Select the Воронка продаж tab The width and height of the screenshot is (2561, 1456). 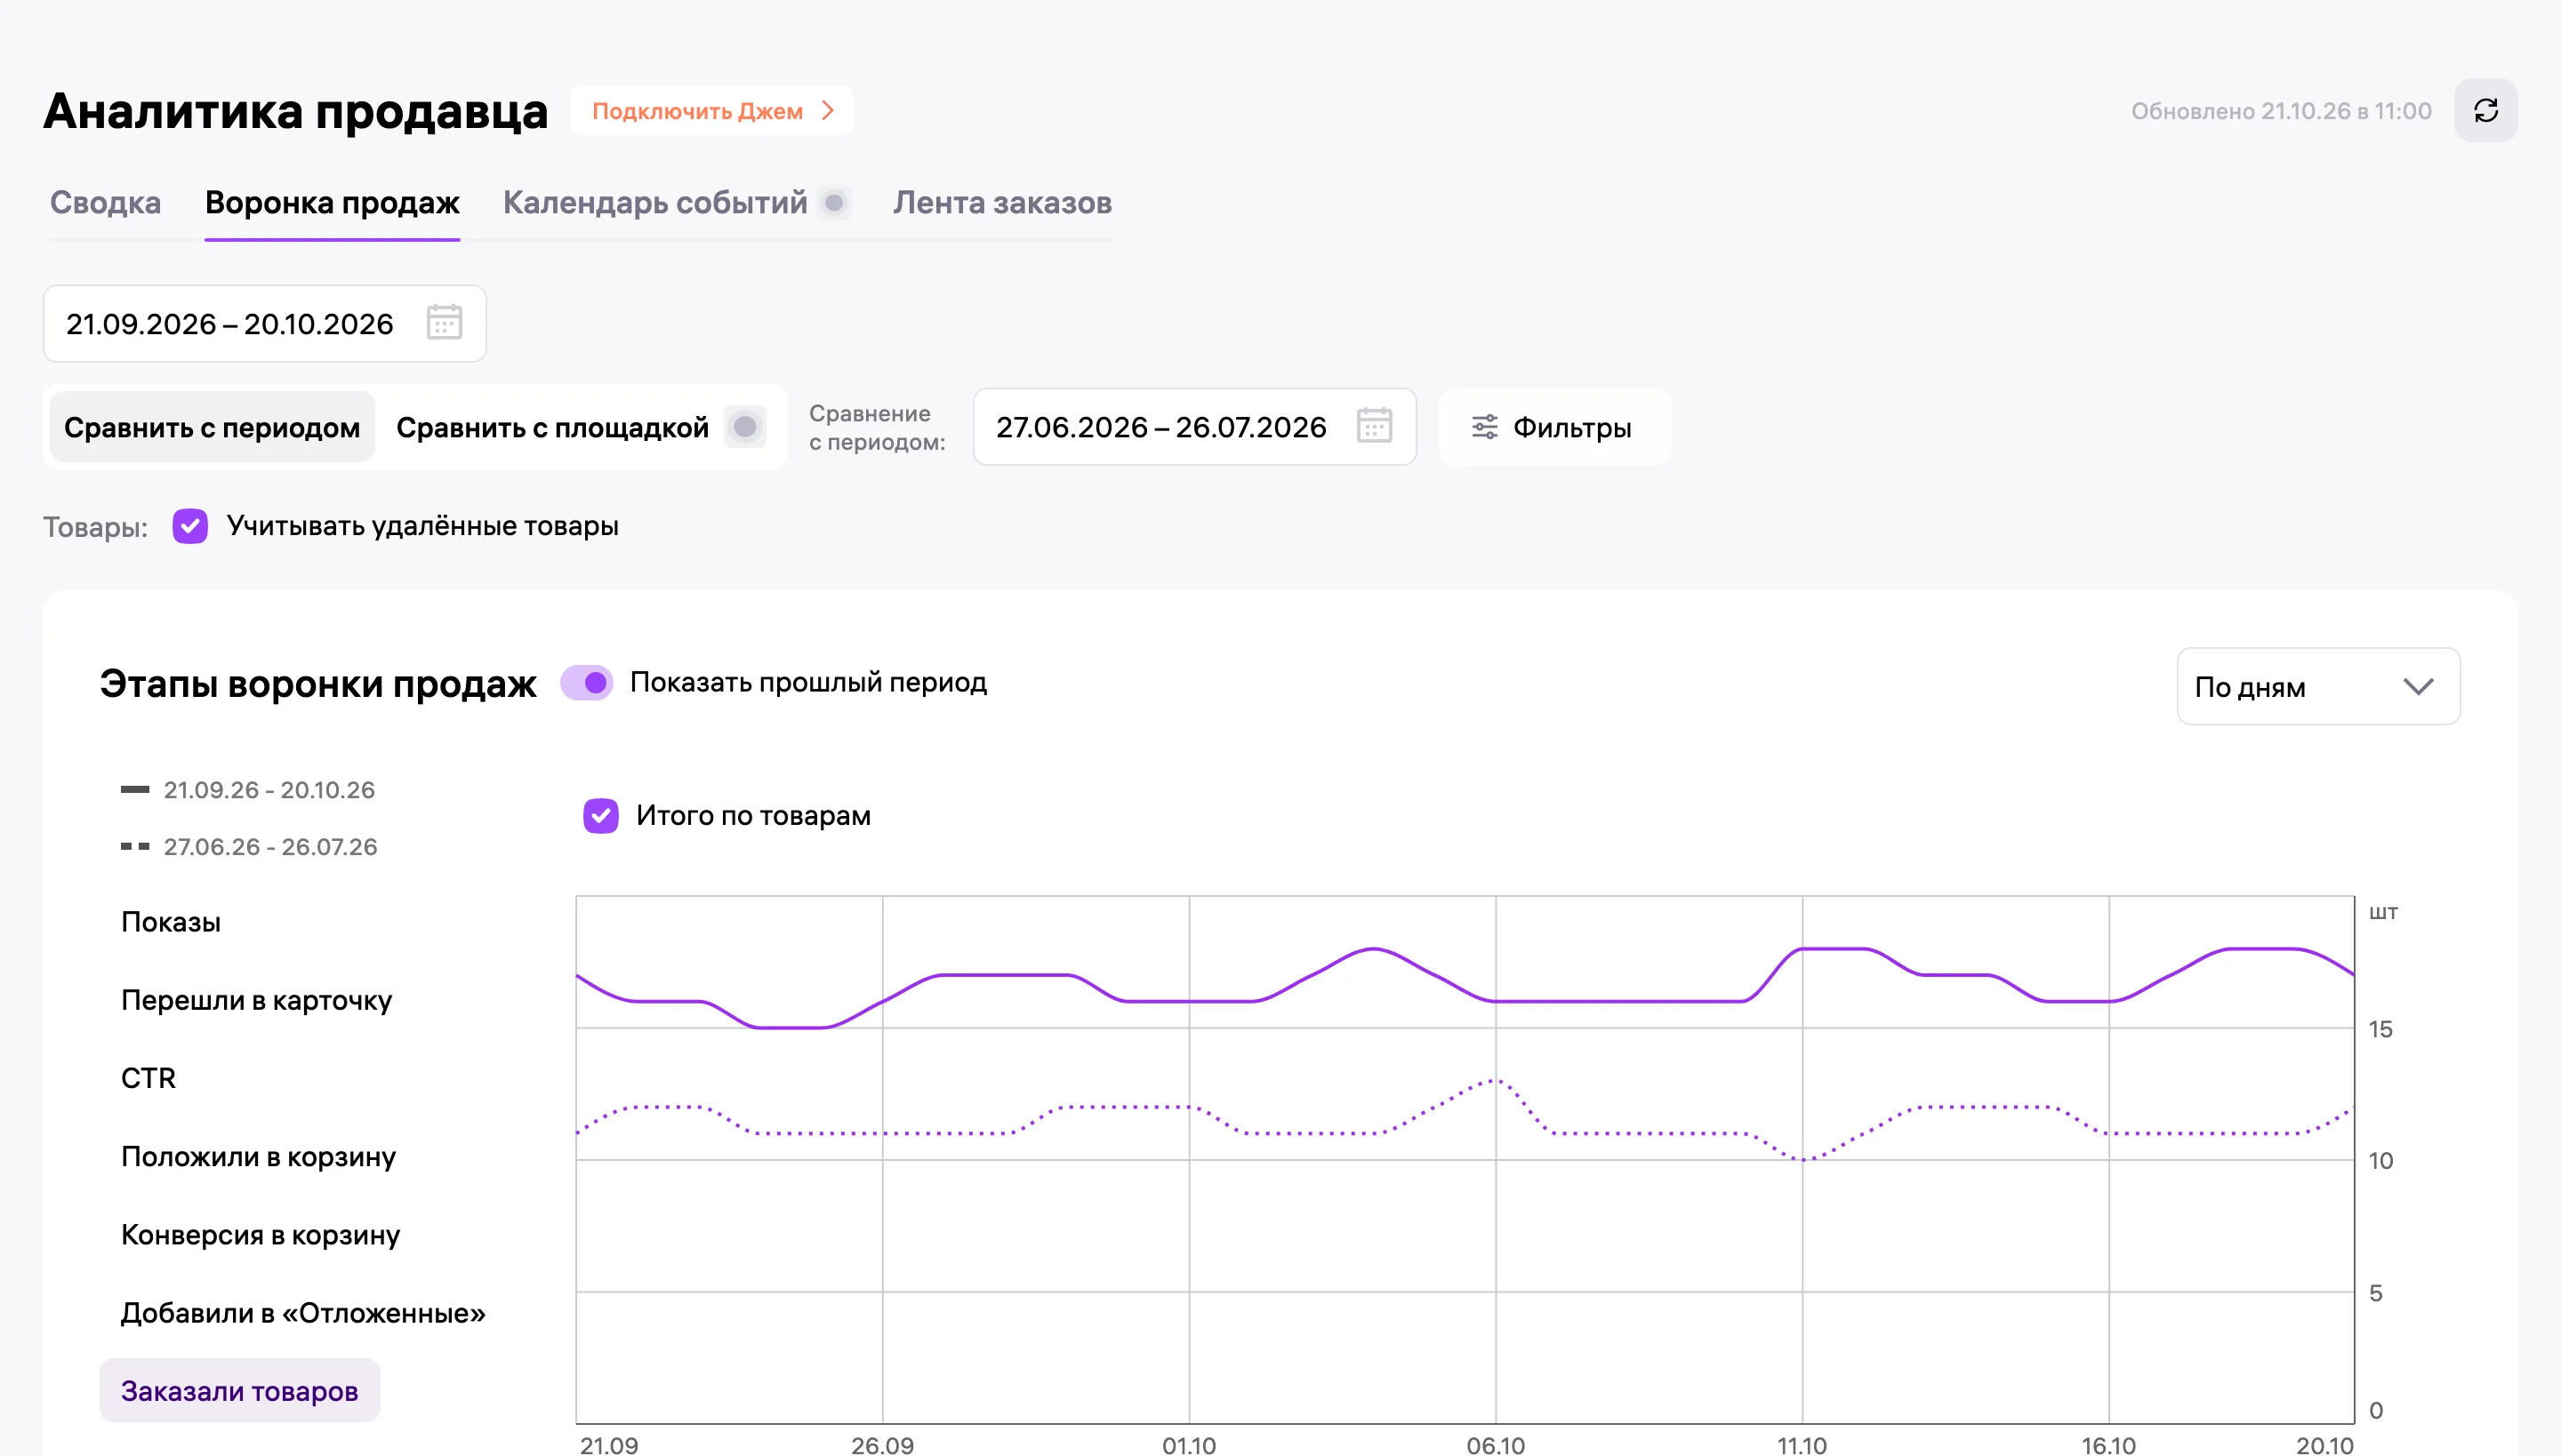coord(333,203)
